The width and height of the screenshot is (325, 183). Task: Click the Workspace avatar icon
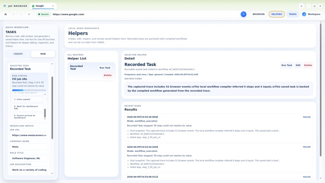pos(304,14)
